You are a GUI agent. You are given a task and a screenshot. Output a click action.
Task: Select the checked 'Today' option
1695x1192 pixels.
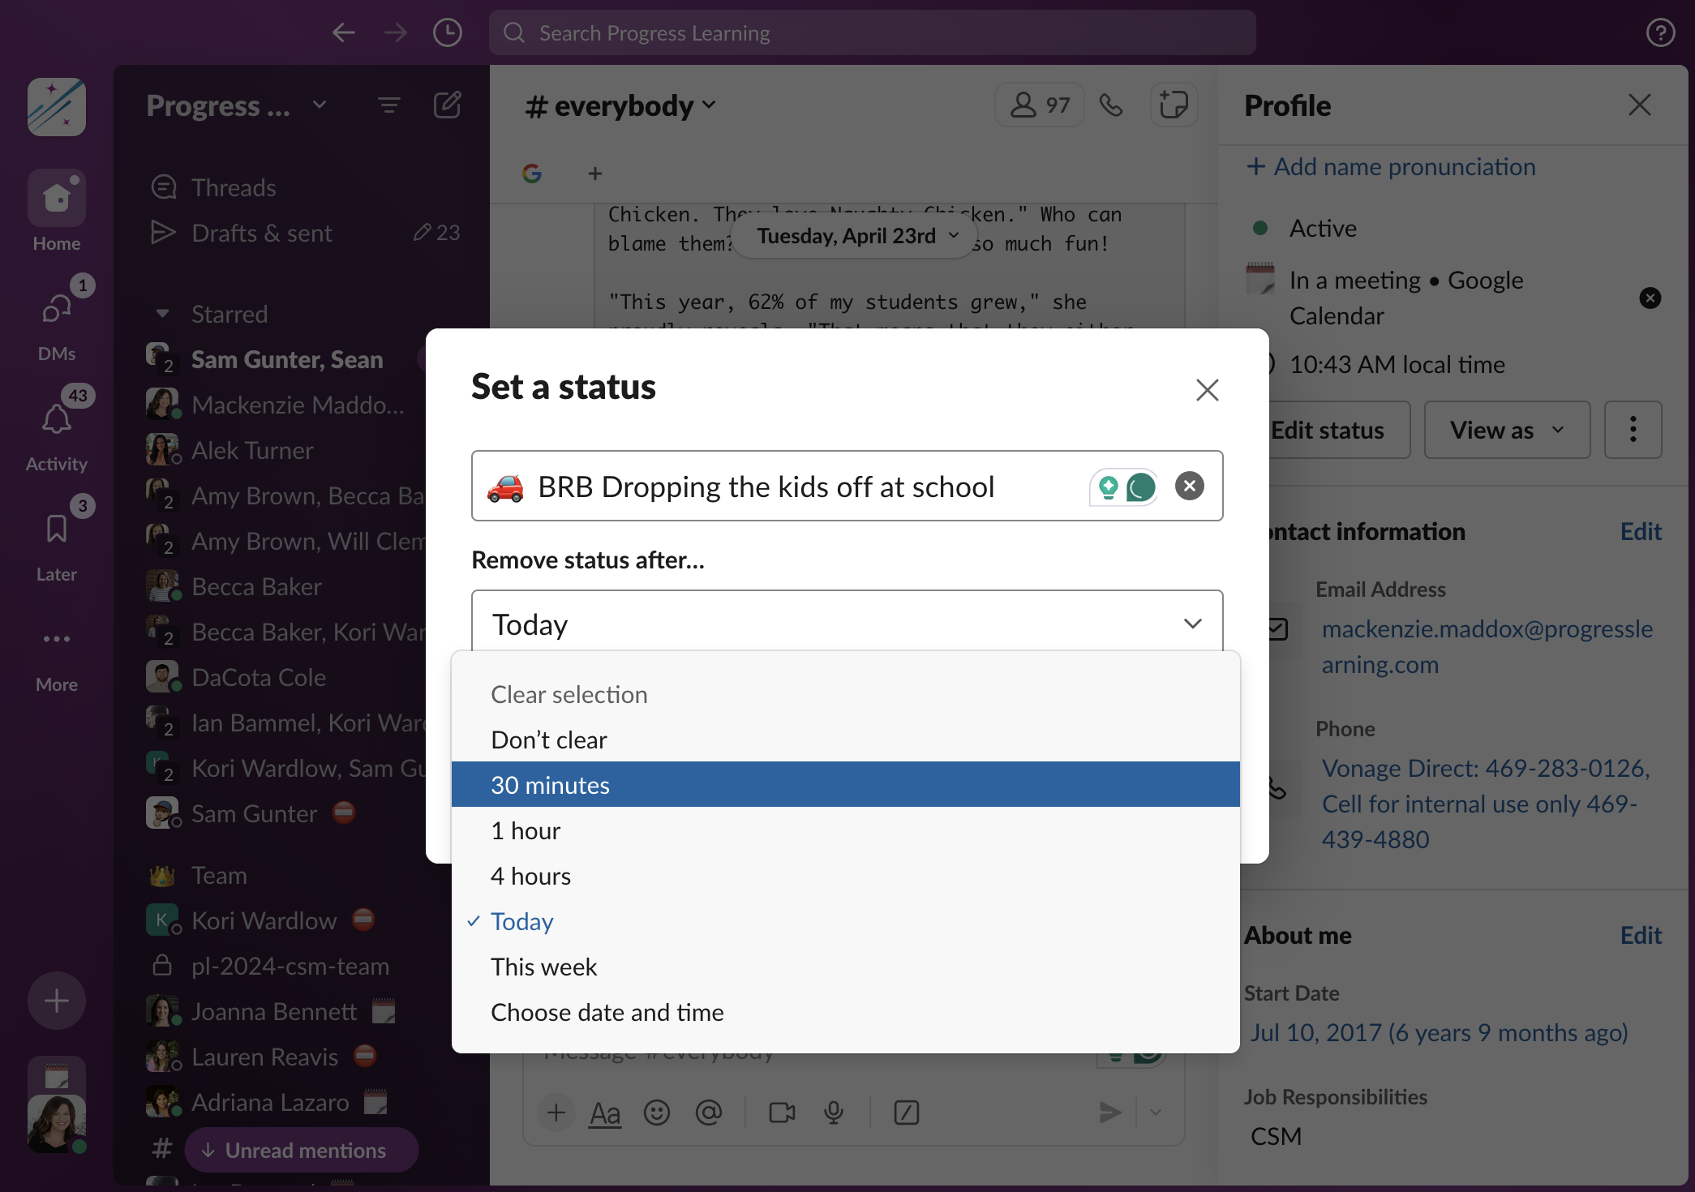(845, 921)
